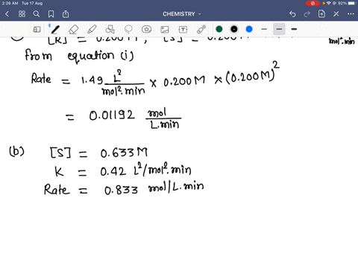The image size is (358, 268).
Task: Tap the clock reading 2:26 AM
Action: tap(10, 3)
